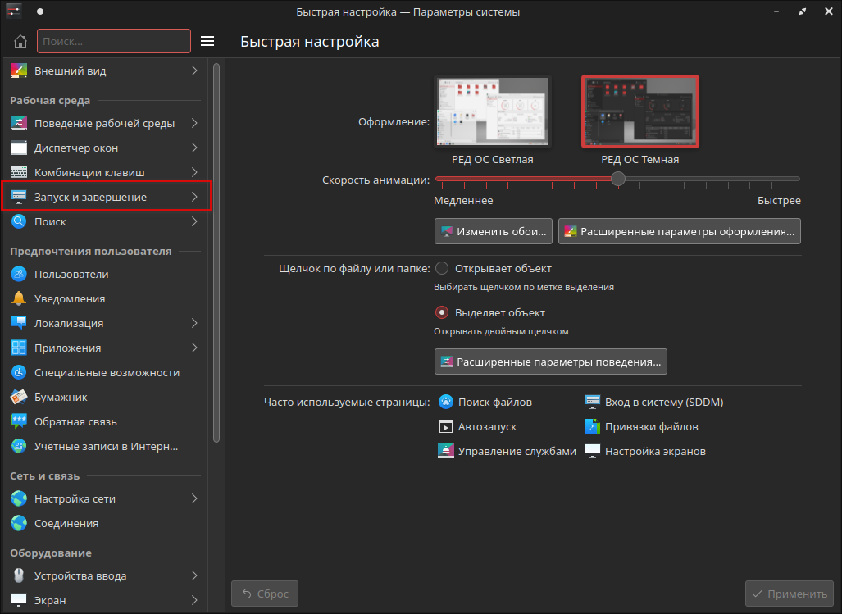Screen dimensions: 842x614
Task: Click the Локализация speech bubble icon
Action: click(19, 323)
